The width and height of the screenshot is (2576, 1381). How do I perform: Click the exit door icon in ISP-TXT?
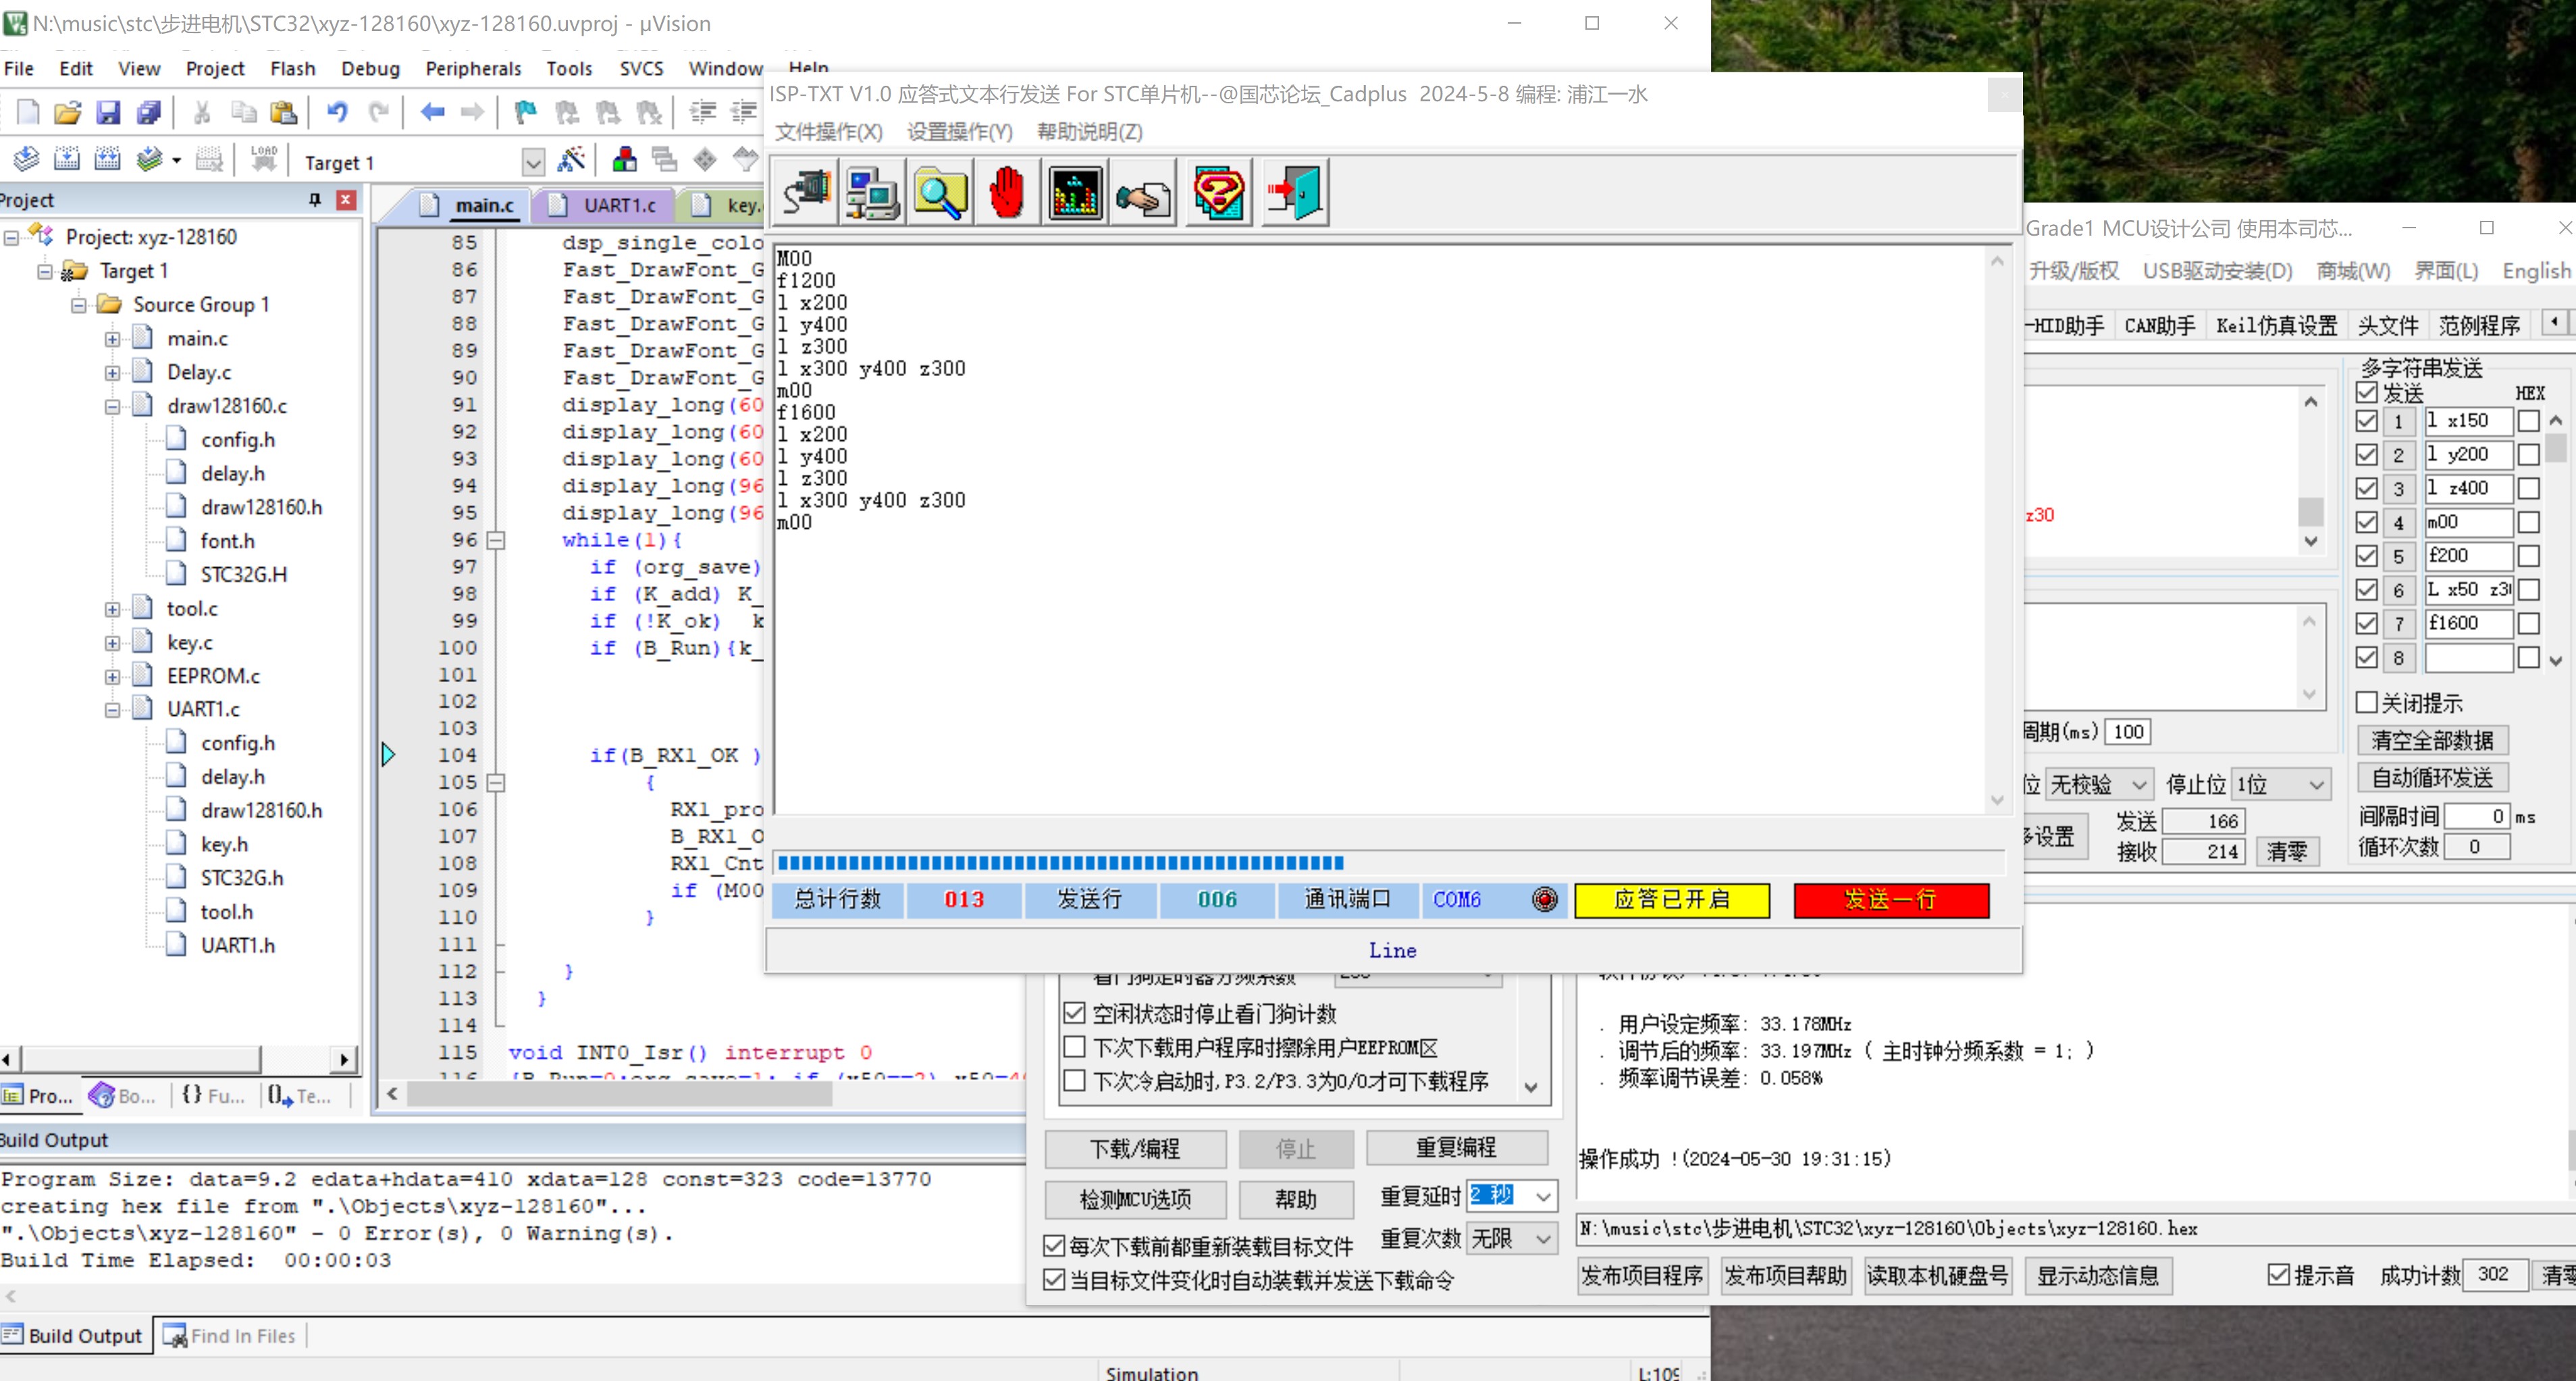pyautogui.click(x=1295, y=192)
